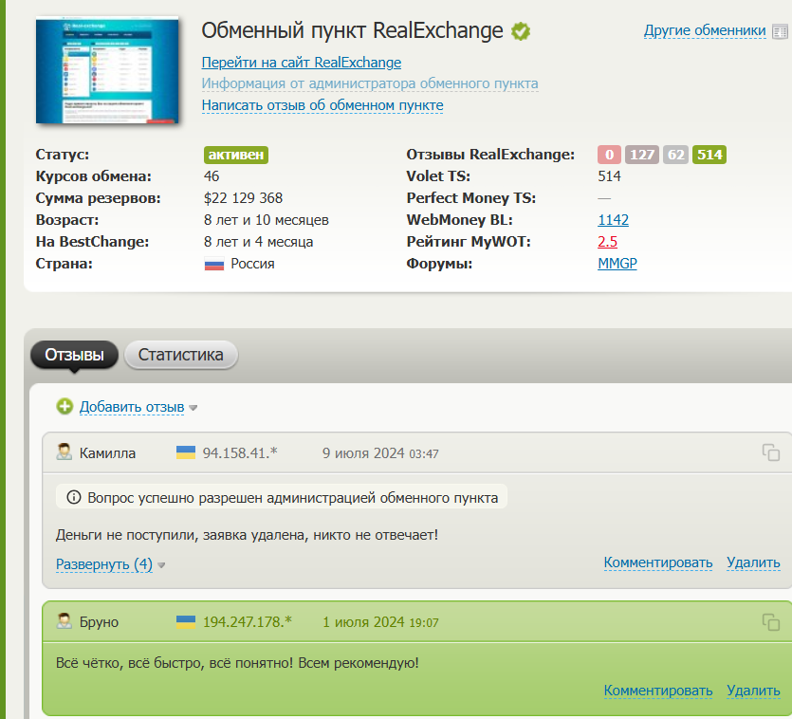Click Камилла's user avatar icon
792x719 pixels.
[x=64, y=452]
